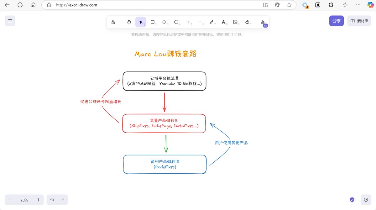Screen dimensions: 376x210
Task: Click the redo arrow button
Action: pyautogui.click(x=62, y=200)
